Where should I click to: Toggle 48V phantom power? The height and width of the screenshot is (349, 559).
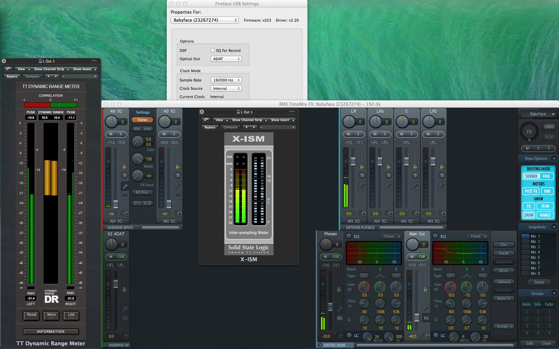137,129
